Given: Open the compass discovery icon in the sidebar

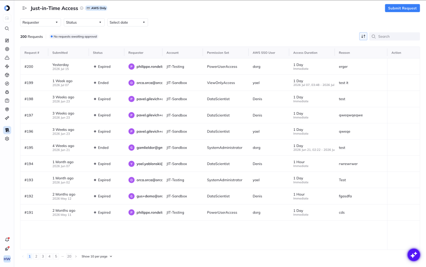Looking at the screenshot, I should (7, 83).
